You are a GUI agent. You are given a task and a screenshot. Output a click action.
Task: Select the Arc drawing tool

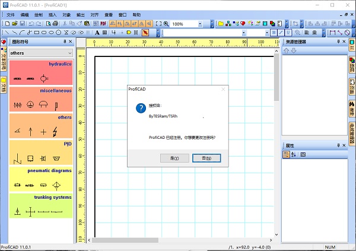(x=22, y=33)
